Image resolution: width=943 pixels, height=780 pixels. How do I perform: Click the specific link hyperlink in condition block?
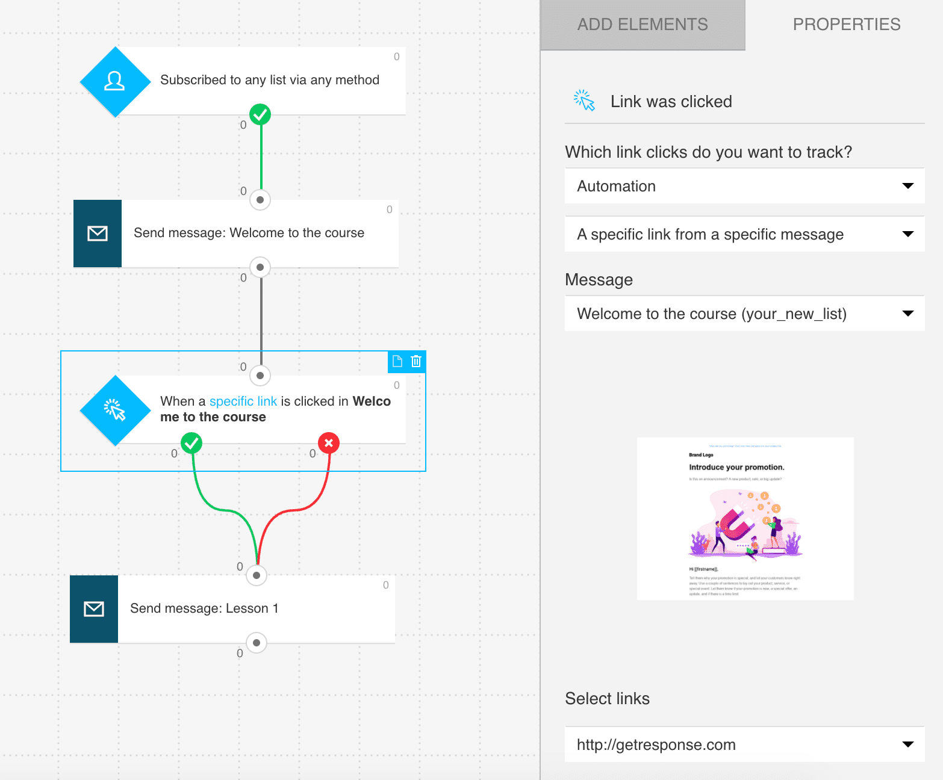tap(243, 401)
